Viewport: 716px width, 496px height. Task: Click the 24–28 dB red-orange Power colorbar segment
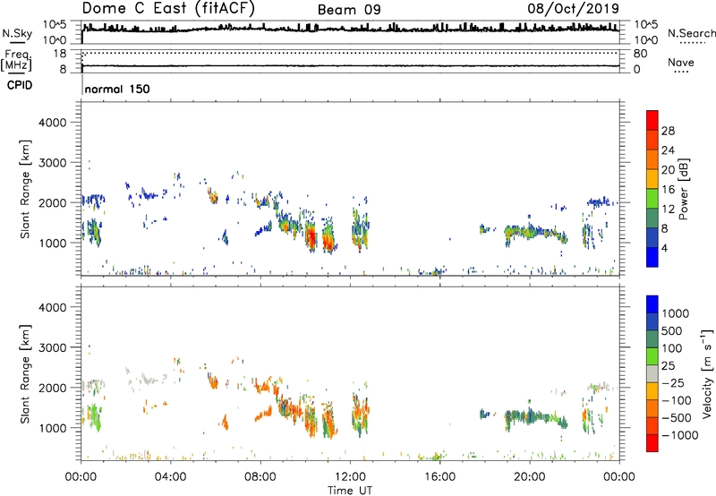652,140
